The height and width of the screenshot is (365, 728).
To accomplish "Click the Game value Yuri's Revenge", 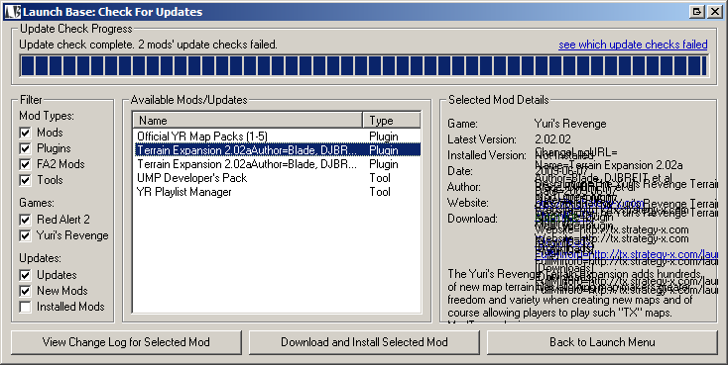I will click(x=570, y=124).
